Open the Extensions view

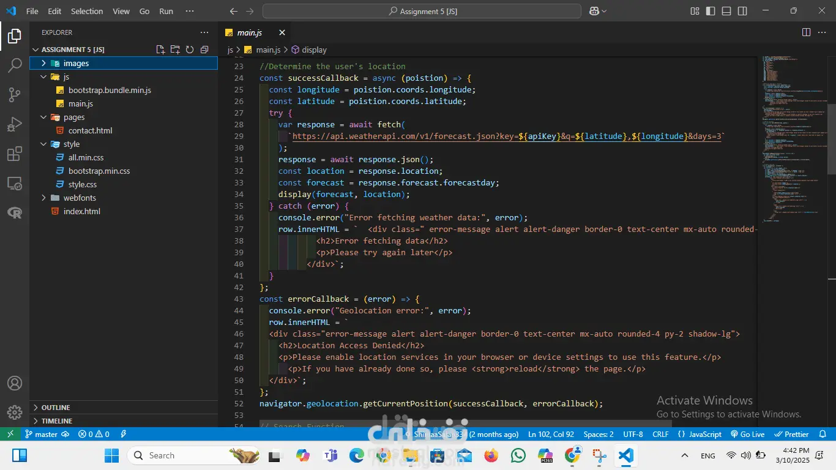pos(15,154)
